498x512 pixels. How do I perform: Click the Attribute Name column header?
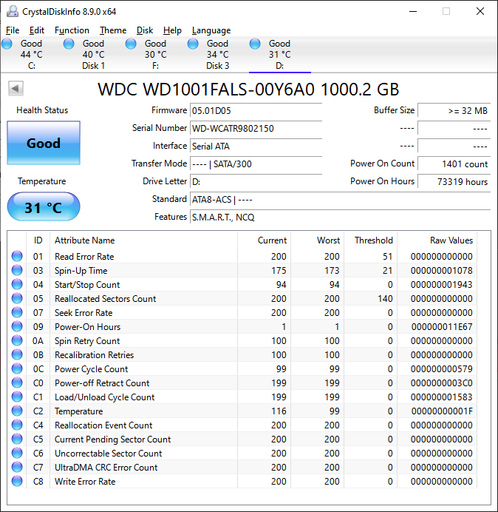[x=143, y=240]
